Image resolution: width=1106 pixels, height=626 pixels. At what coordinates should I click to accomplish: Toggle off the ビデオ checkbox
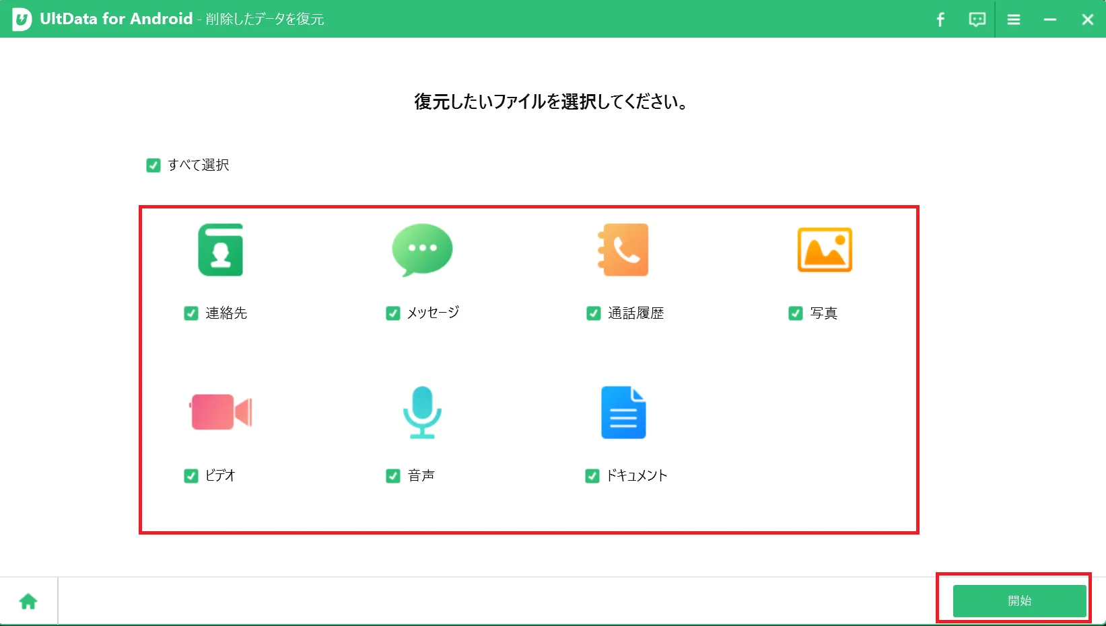(191, 475)
